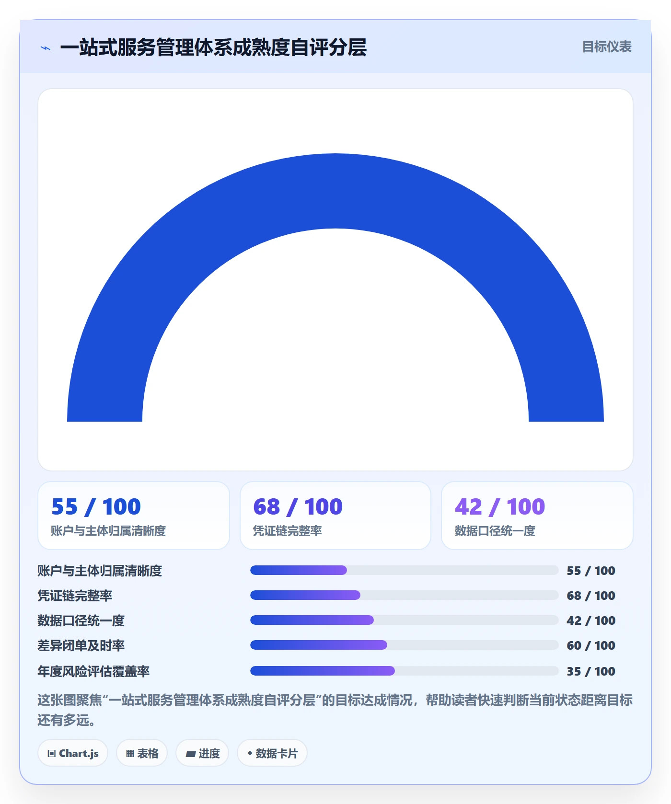Click the 数据口径统一度 row label
Screen dimensions: 671x804
(81, 620)
